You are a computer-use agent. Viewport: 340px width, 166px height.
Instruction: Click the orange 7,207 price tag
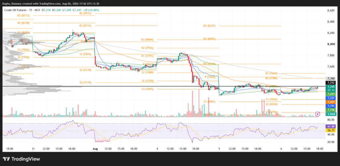coord(331,102)
